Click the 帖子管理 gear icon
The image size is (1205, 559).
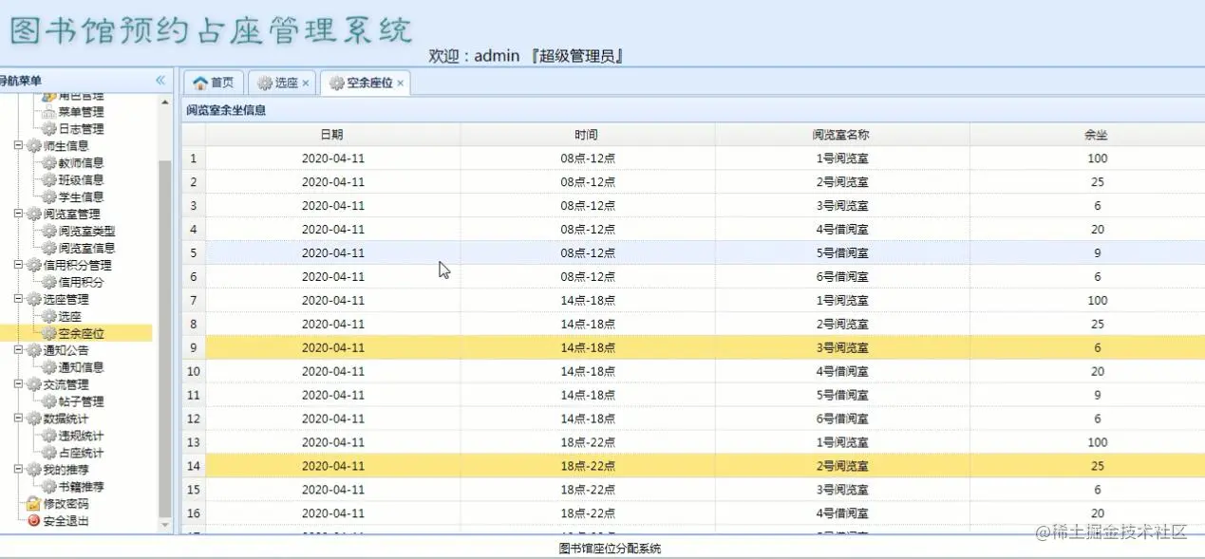click(49, 402)
